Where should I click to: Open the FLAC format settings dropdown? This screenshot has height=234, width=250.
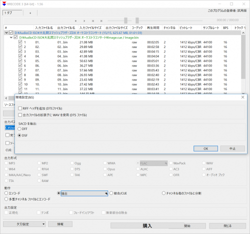pos(166,163)
